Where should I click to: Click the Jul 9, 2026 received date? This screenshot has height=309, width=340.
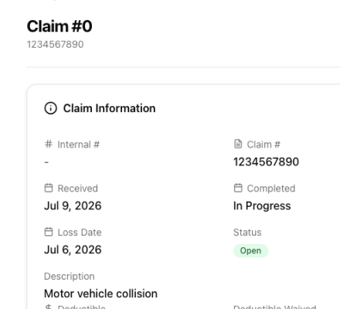[x=73, y=206]
